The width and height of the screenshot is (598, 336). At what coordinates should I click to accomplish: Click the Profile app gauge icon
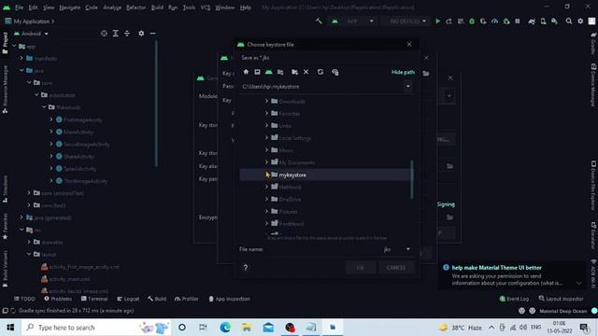point(494,21)
